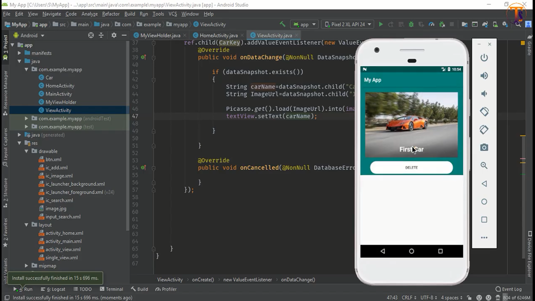
Task: Click Attach Debugger to Android Process icon
Action: [441, 24]
